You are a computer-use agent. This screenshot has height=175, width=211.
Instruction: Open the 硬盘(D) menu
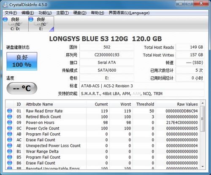click(x=80, y=13)
